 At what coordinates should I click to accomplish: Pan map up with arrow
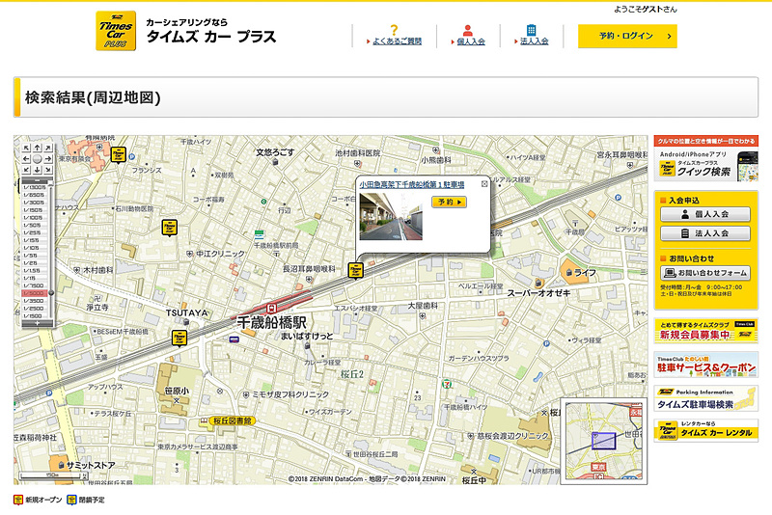tap(38, 148)
